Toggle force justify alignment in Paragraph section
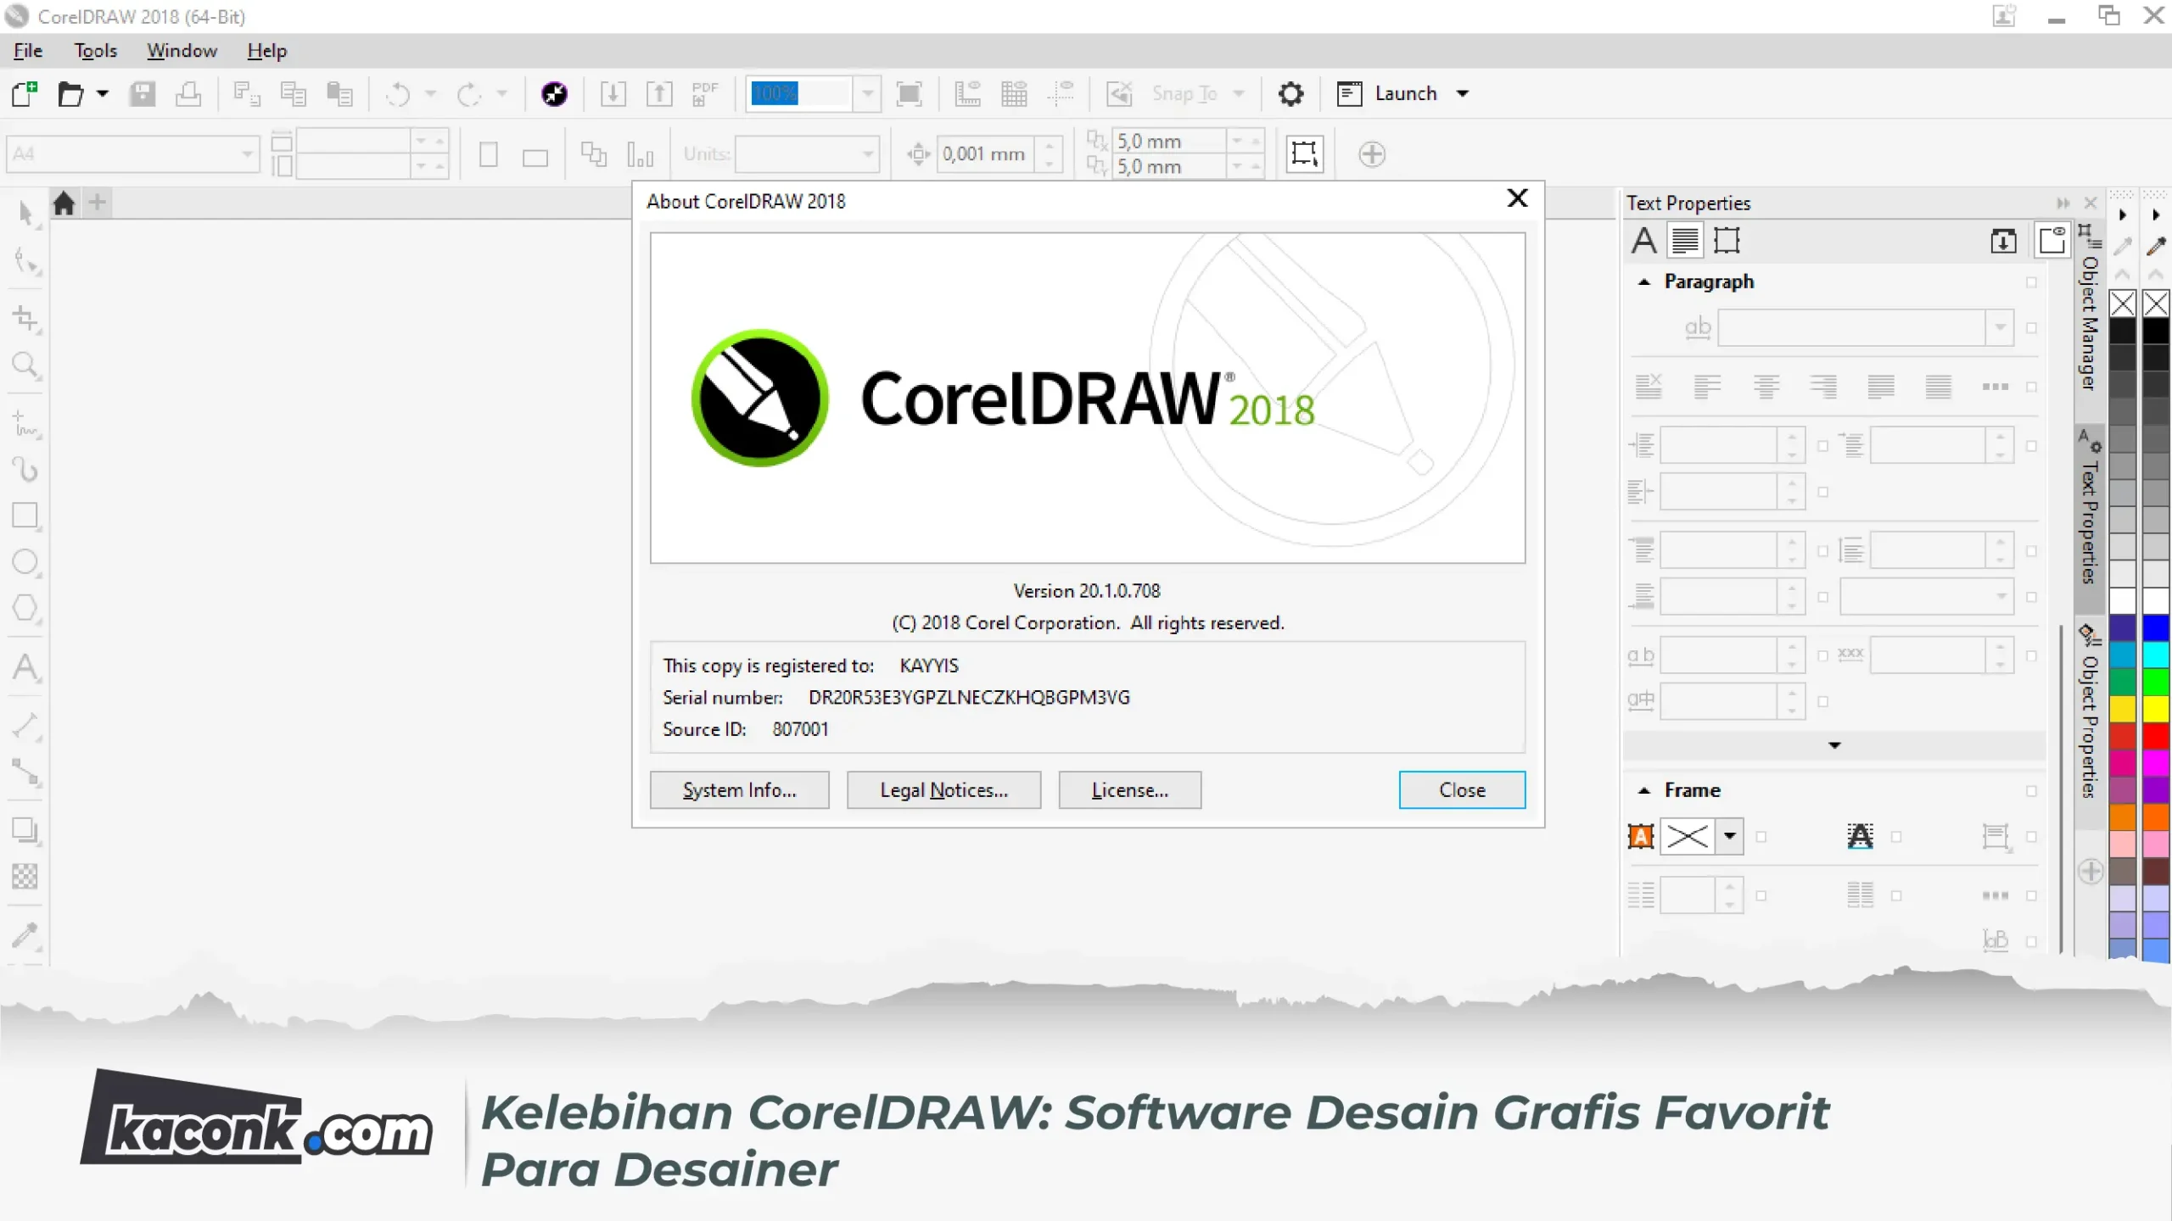Viewport: 2172px width, 1221px height. pyautogui.click(x=1939, y=387)
